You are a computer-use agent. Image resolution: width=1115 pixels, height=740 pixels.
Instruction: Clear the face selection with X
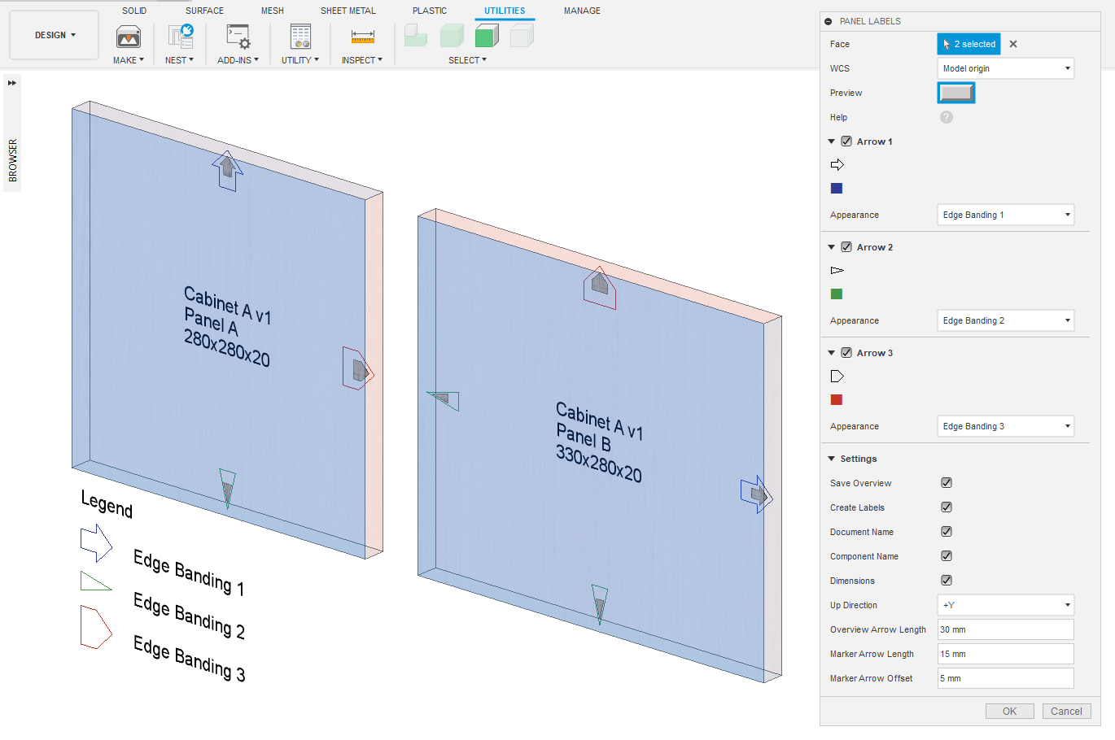coord(1013,44)
